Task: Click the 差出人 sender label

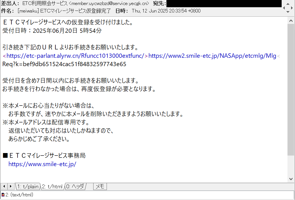Action: [x=10, y=3]
